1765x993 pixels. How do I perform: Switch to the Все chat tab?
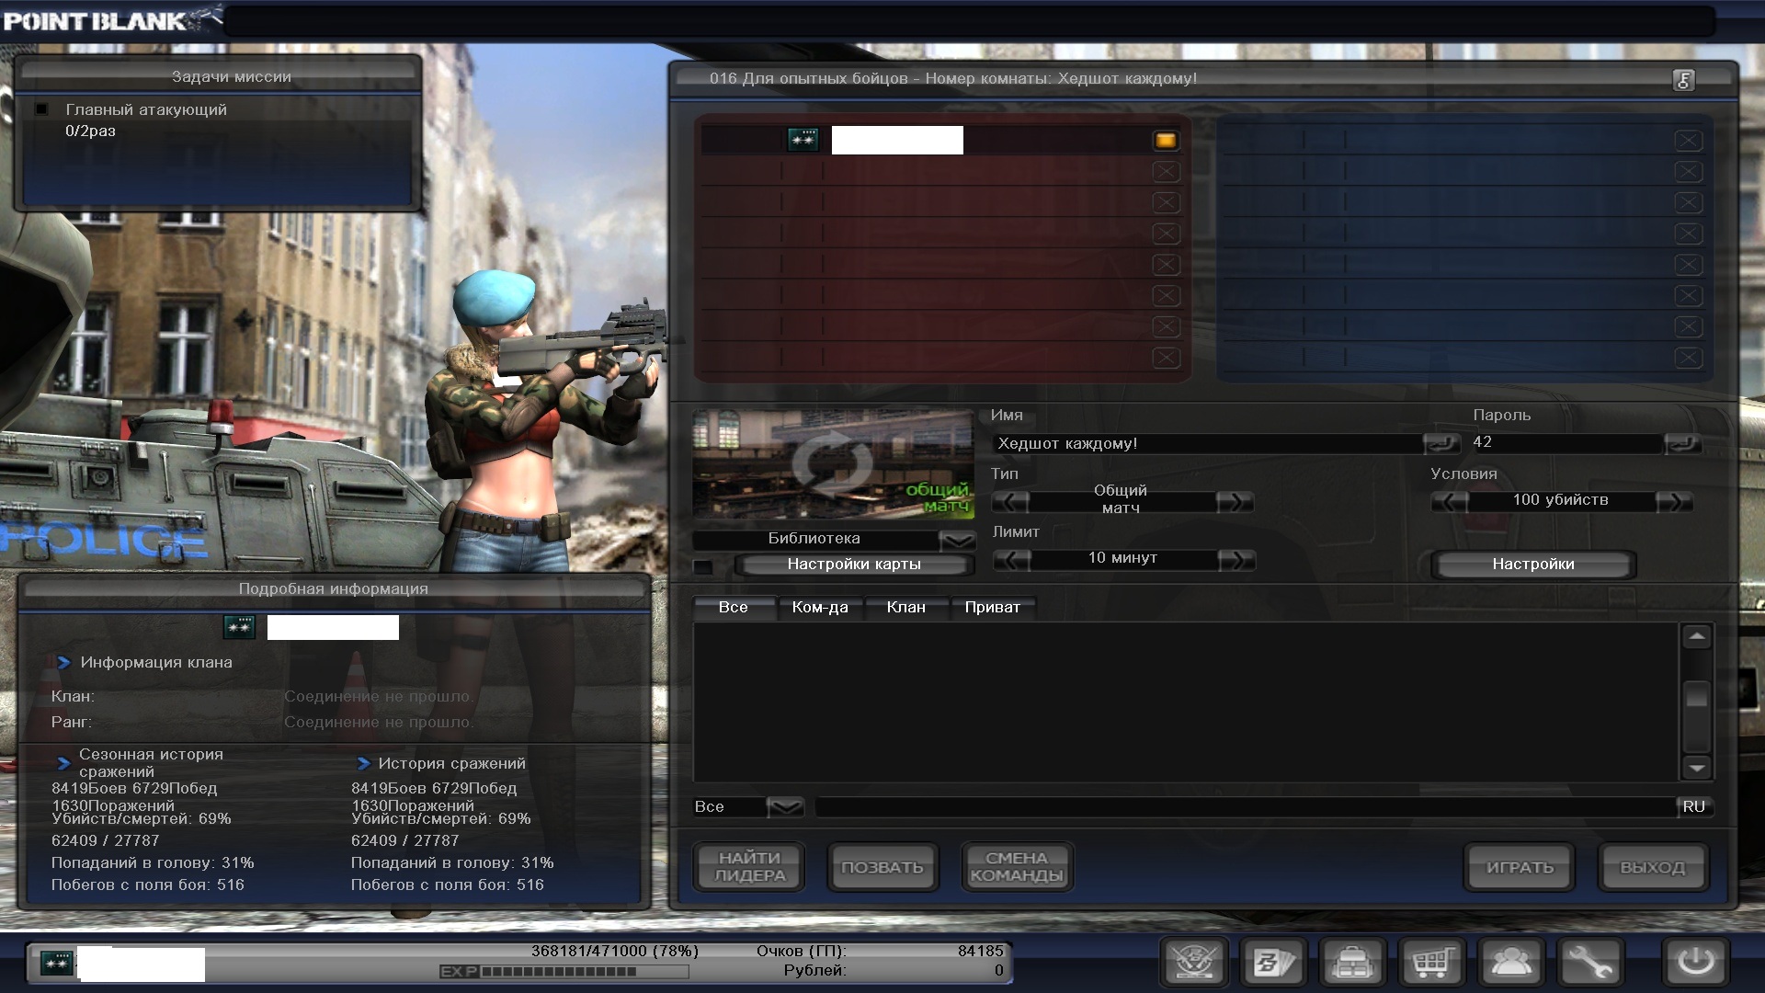[734, 608]
